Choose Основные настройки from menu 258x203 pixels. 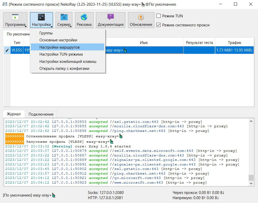pos(58,40)
